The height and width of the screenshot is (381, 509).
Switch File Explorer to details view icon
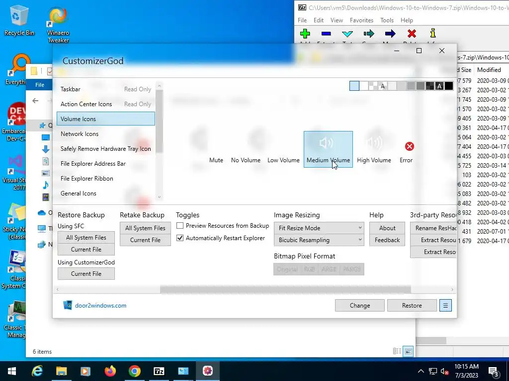click(397, 351)
